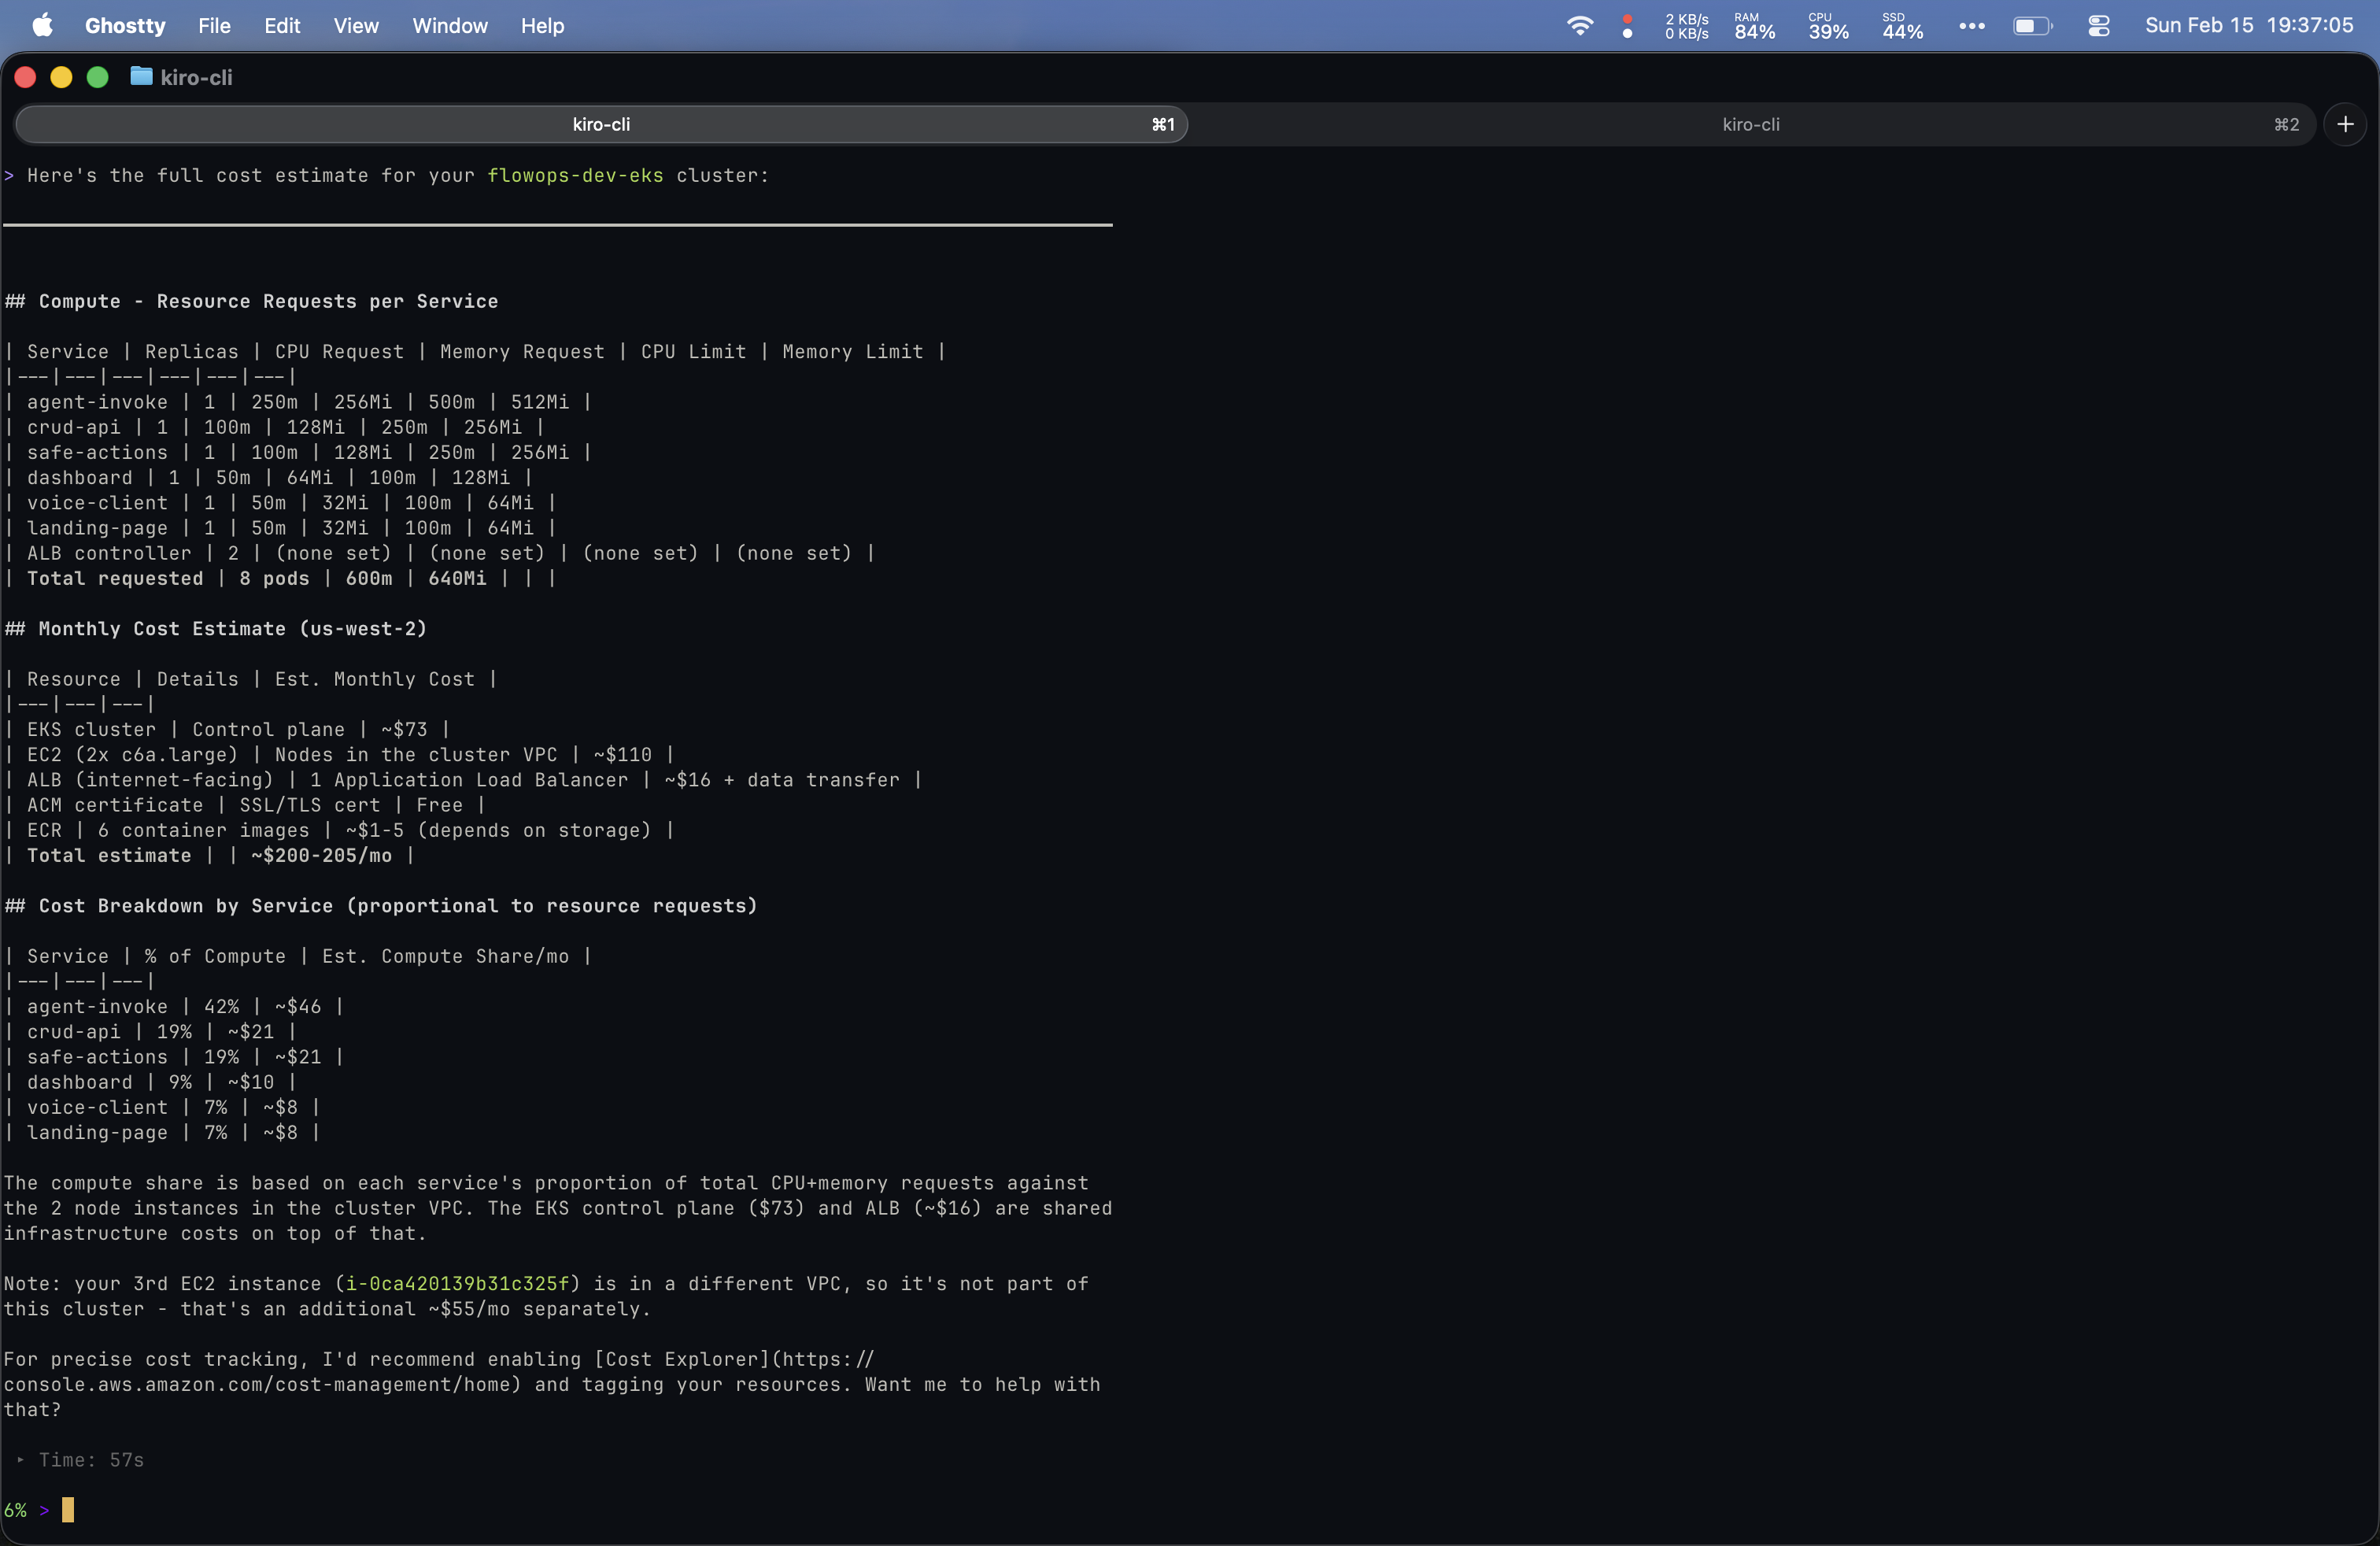This screenshot has width=2380, height=1546.
Task: Click the Wi-Fi status icon
Action: coord(1579,26)
